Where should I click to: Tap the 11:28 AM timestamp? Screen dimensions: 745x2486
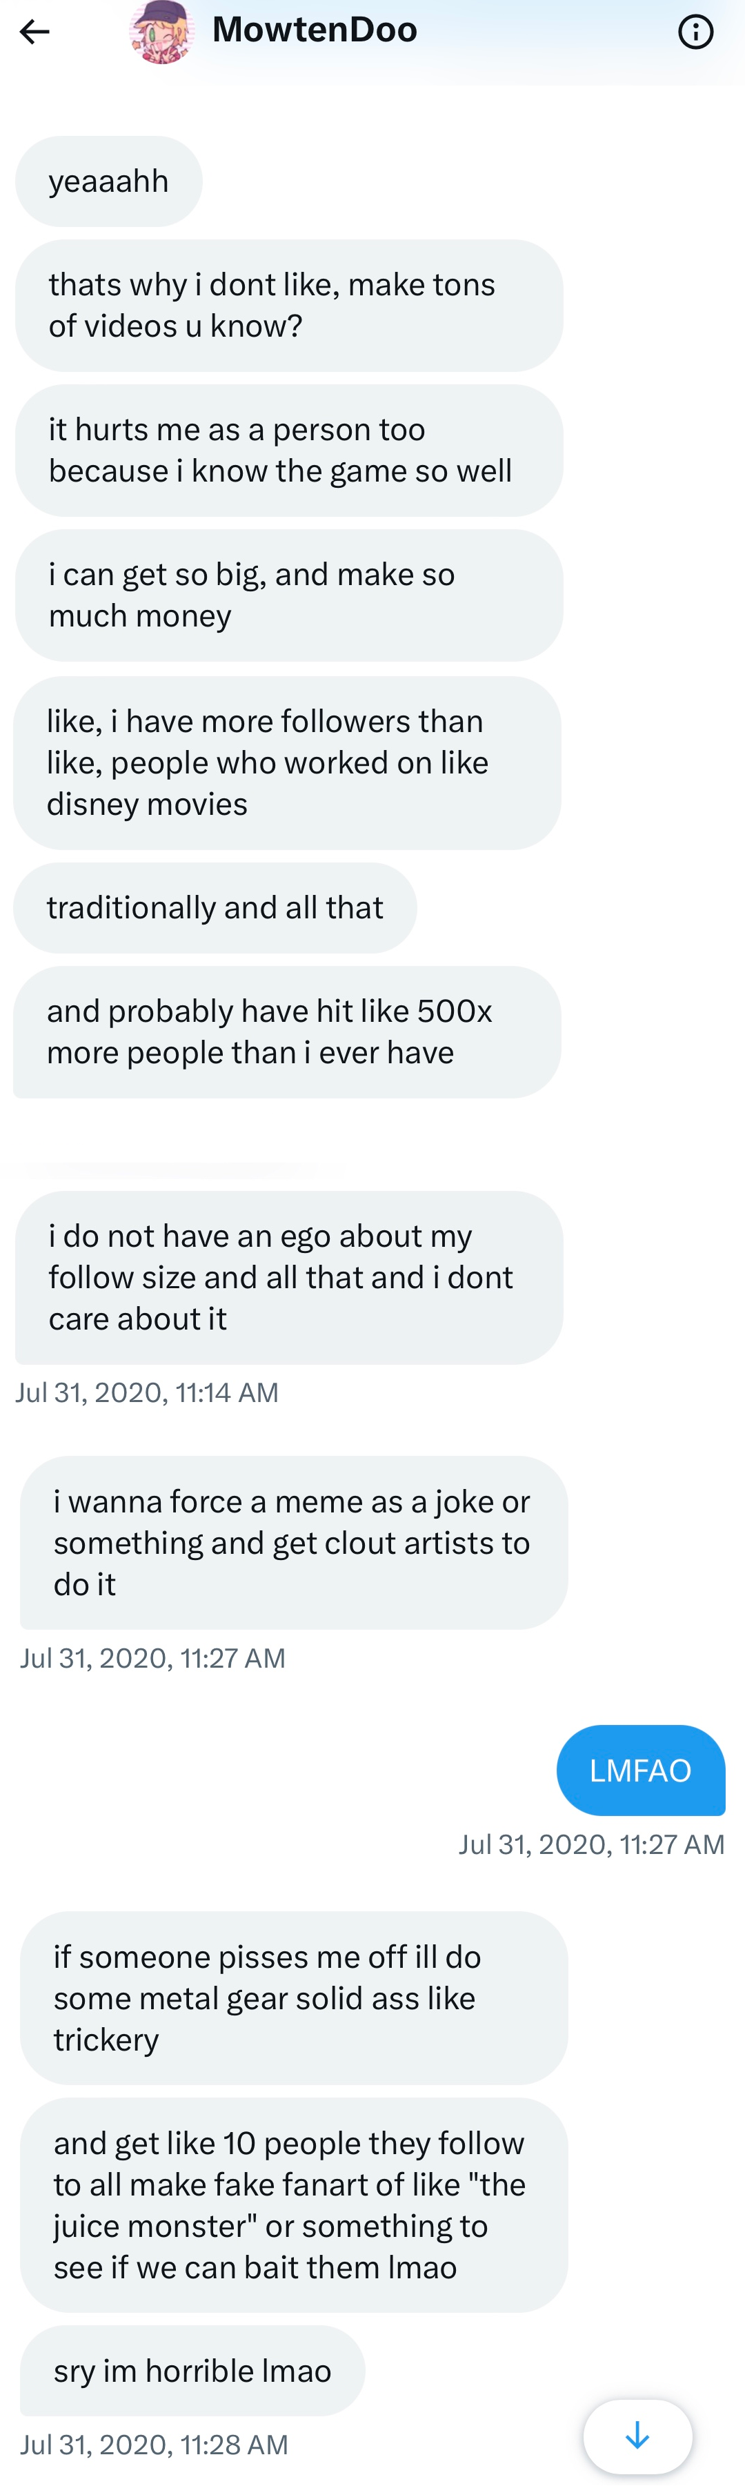pos(155,2445)
